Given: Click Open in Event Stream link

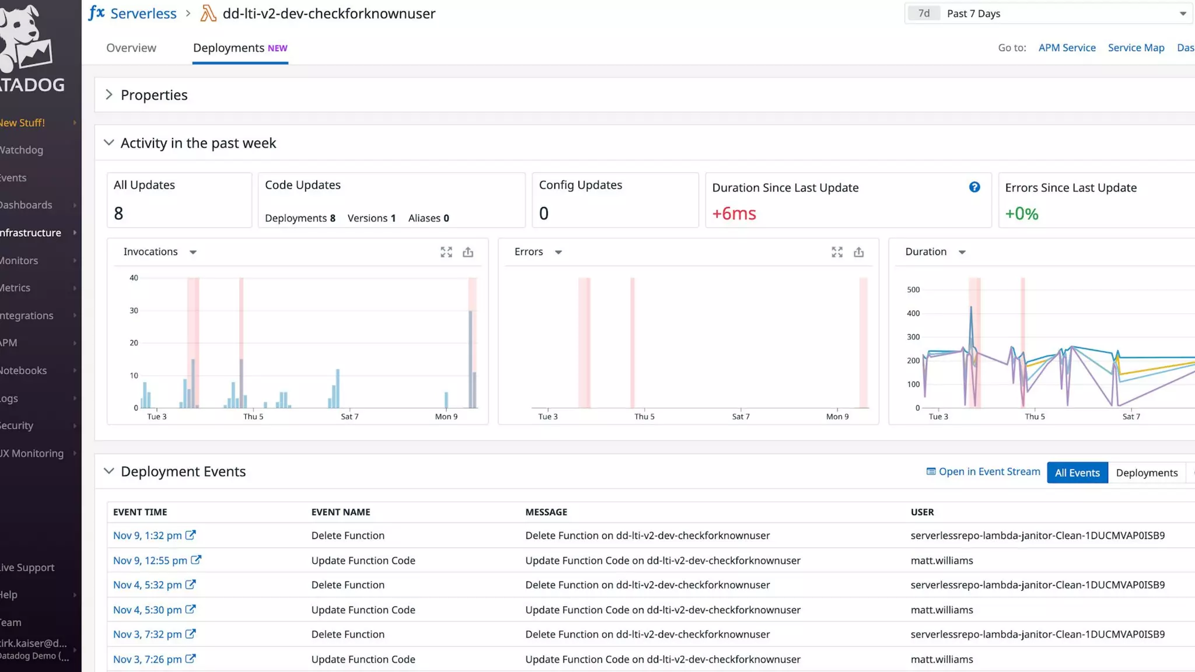Looking at the screenshot, I should [990, 471].
